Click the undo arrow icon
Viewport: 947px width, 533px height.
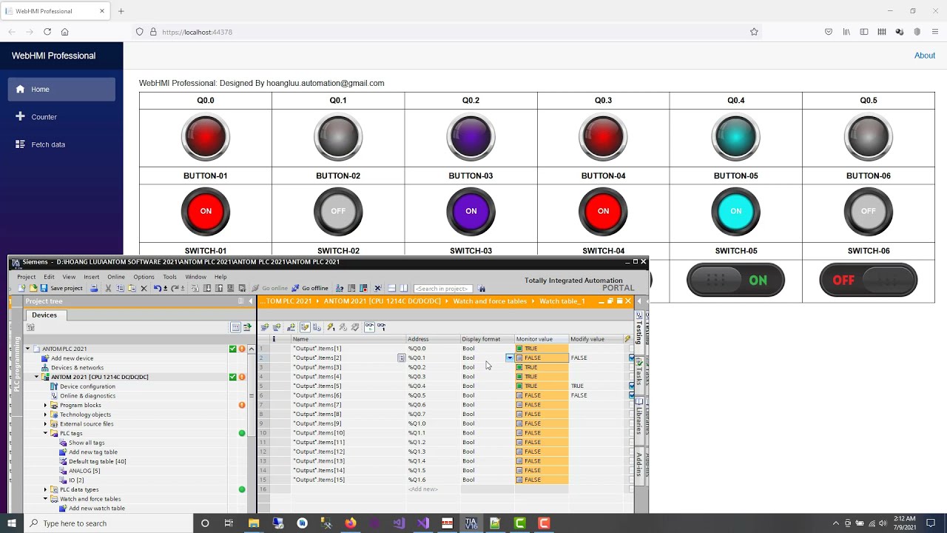[158, 288]
